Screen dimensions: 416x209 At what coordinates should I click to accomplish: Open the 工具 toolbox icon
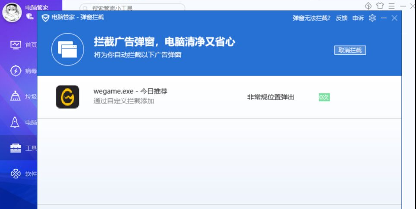pyautogui.click(x=16, y=148)
